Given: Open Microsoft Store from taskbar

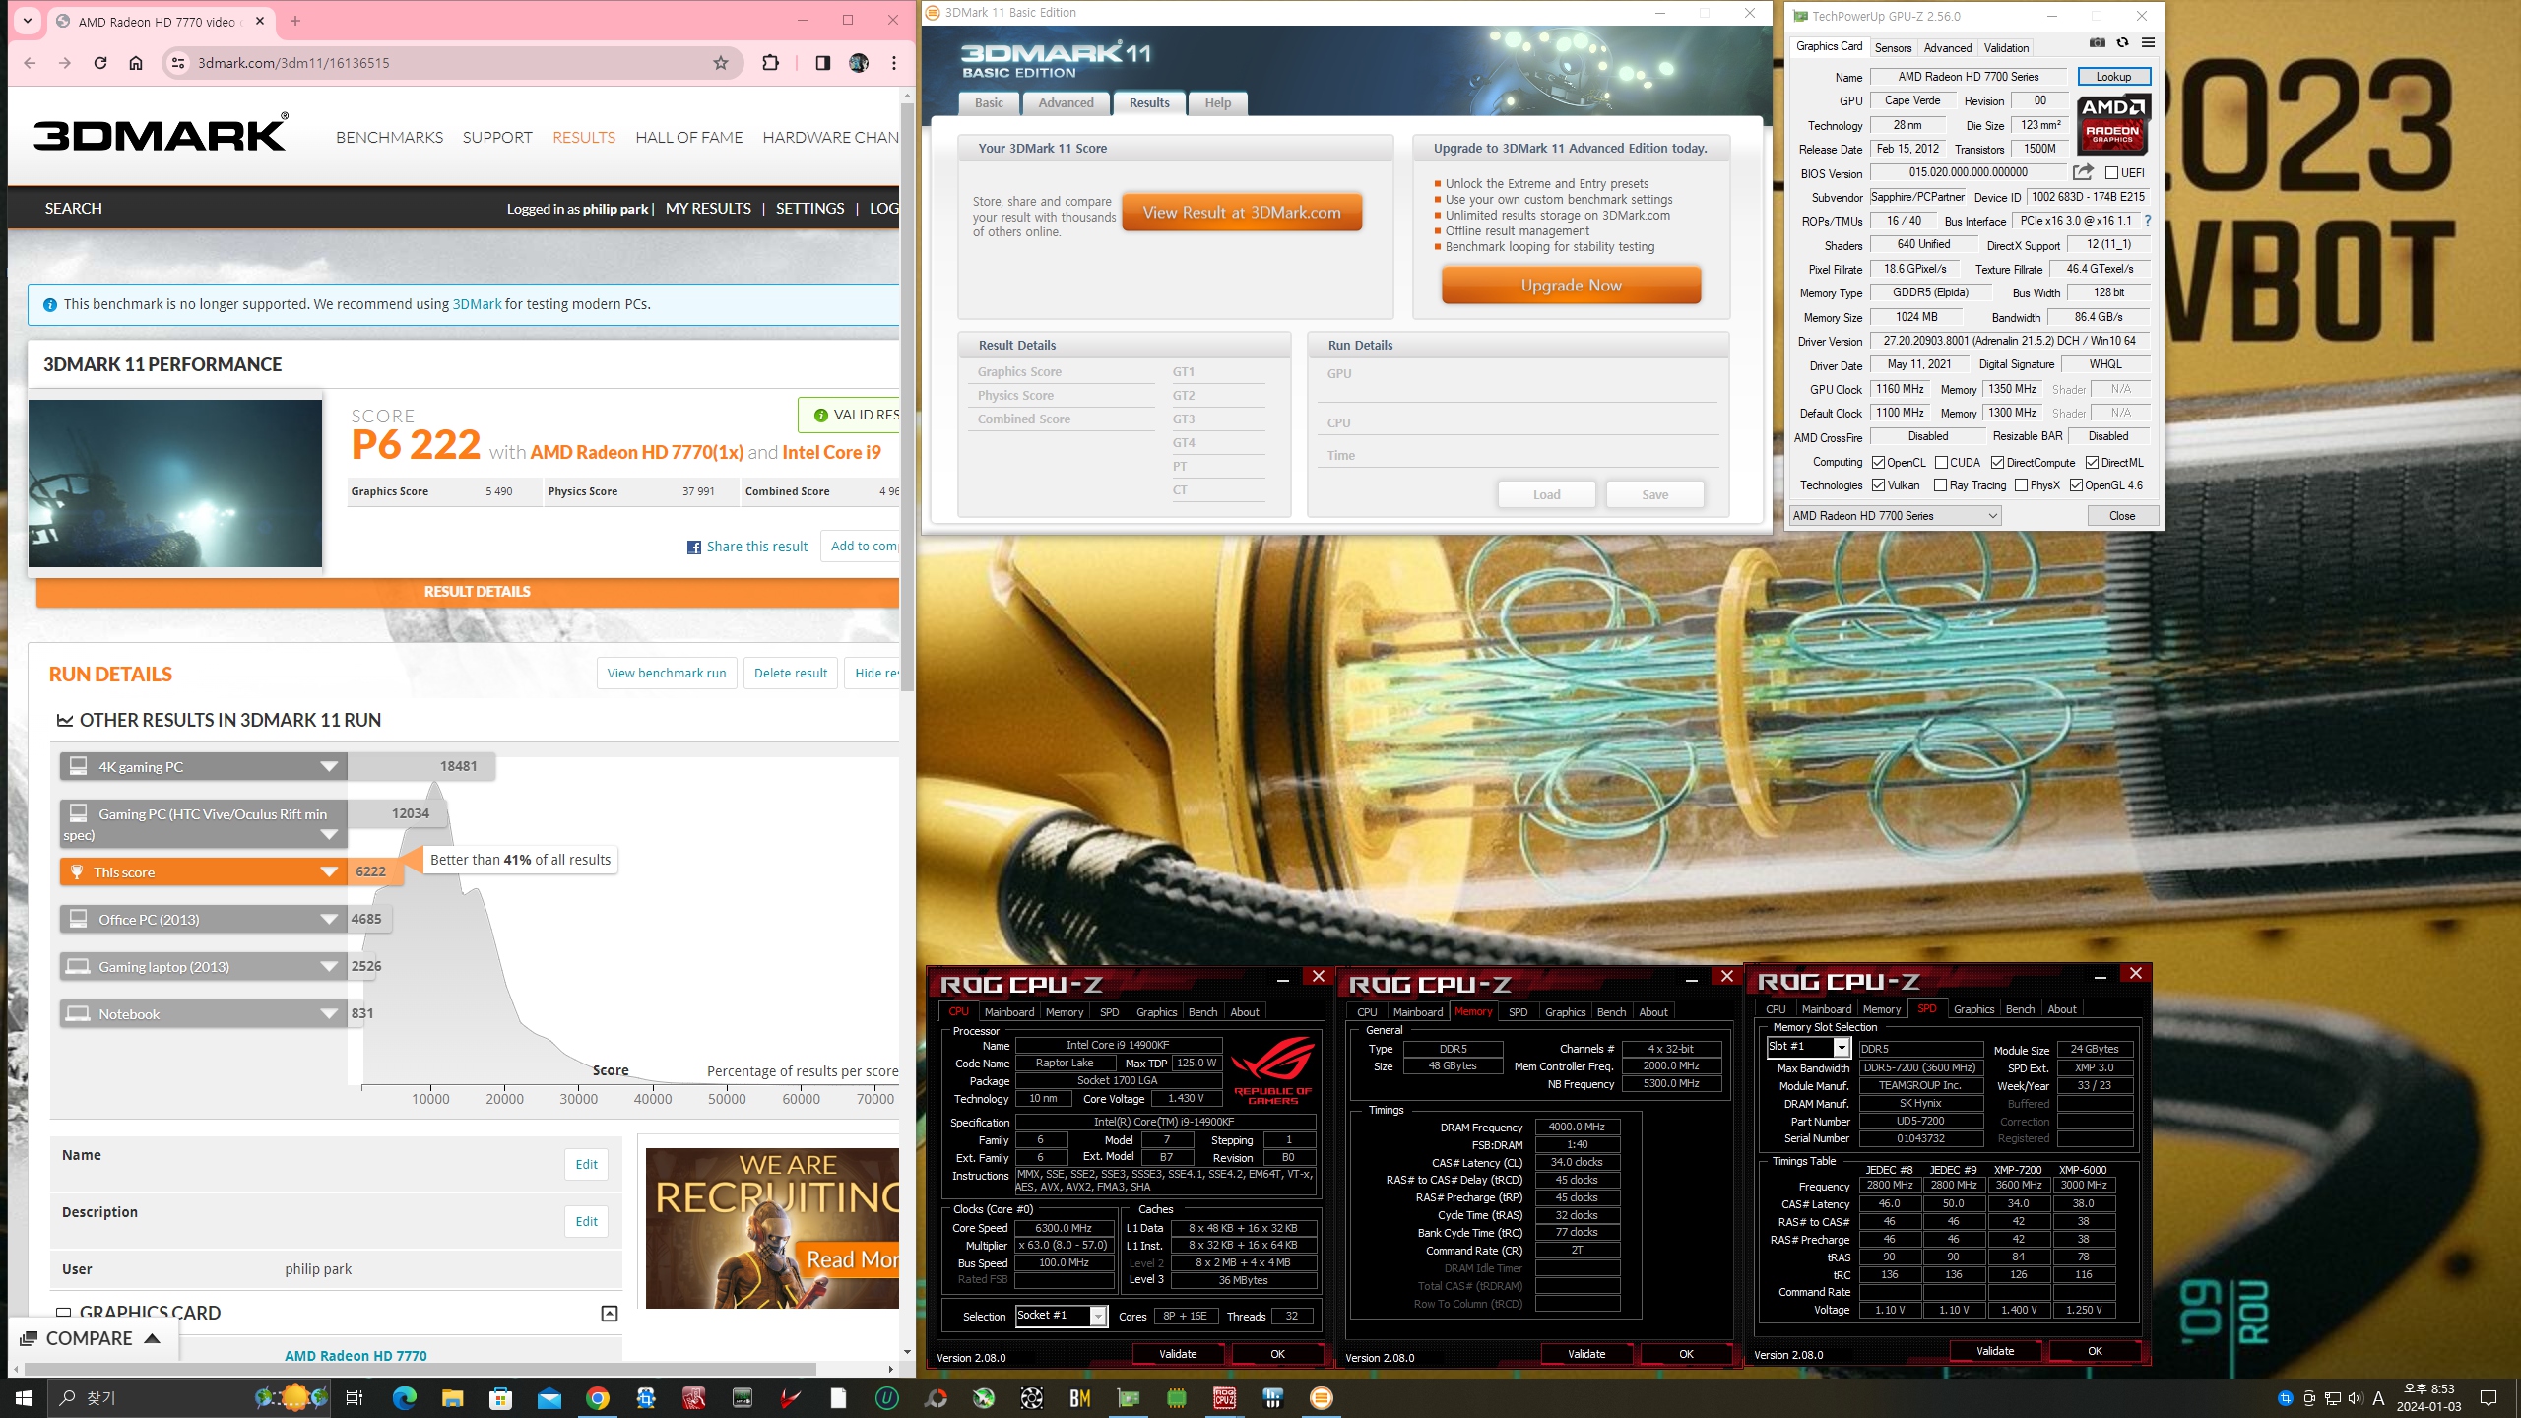Looking at the screenshot, I should [500, 1398].
